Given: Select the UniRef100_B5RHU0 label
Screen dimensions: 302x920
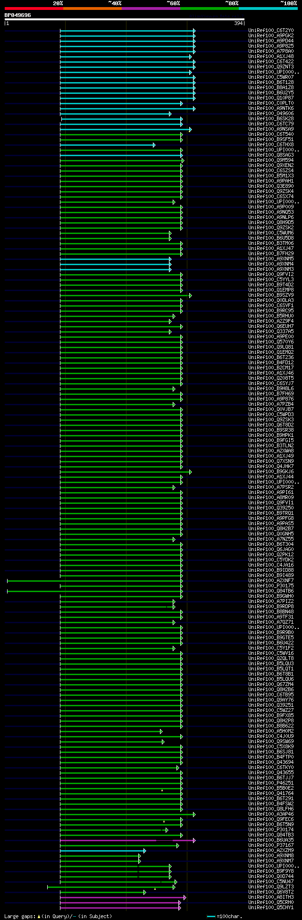Looking at the screenshot, I should pos(271,316).
